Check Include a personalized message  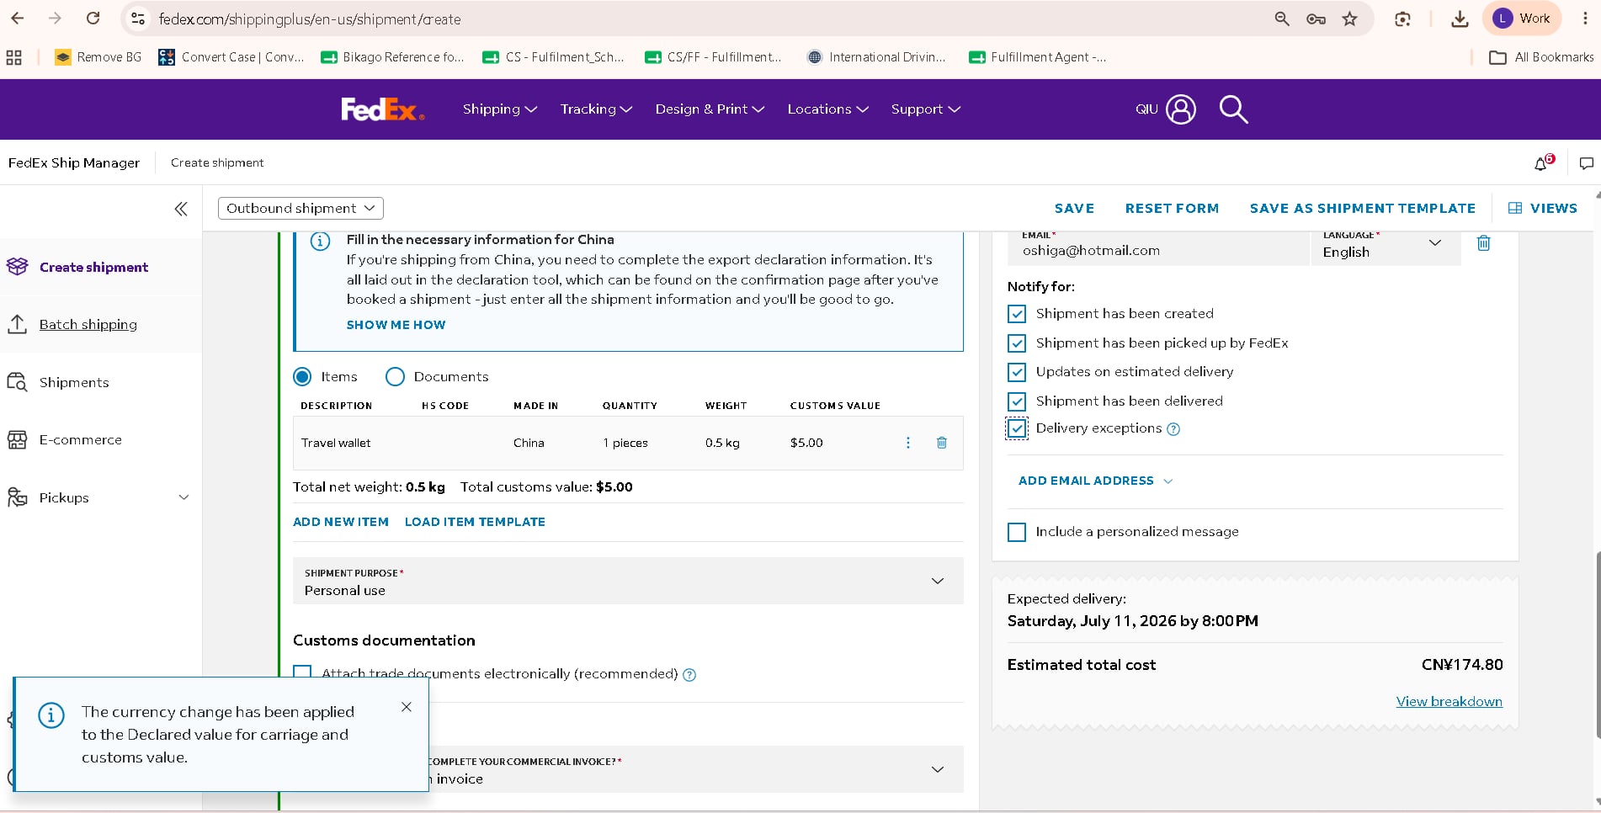click(x=1017, y=532)
